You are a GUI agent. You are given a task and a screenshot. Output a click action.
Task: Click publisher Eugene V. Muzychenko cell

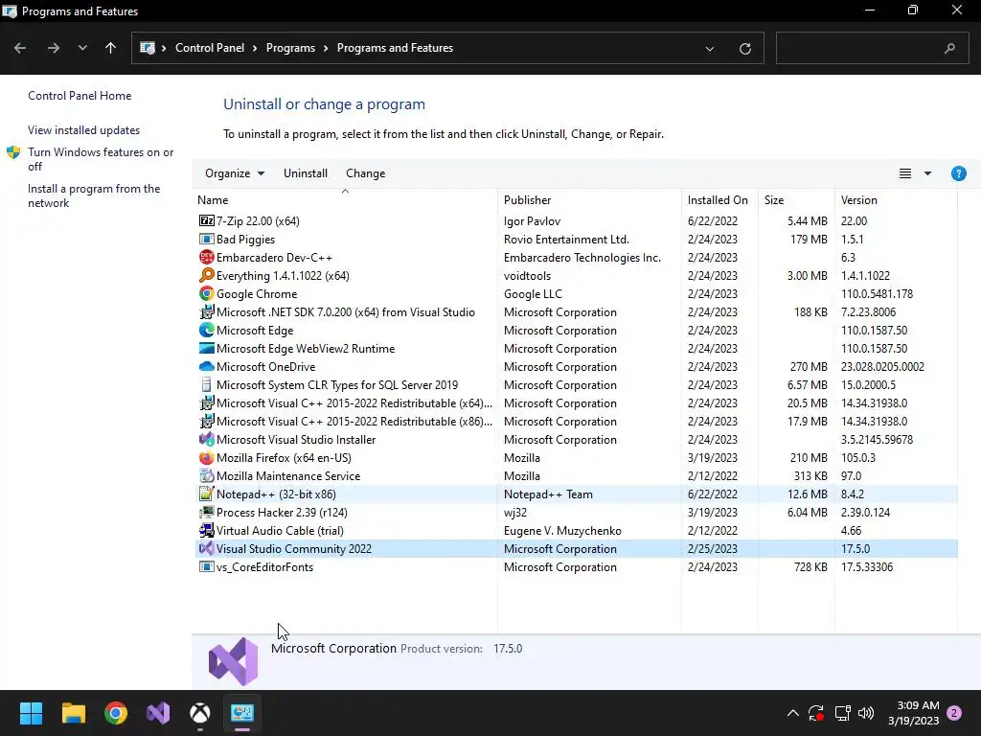click(x=562, y=531)
